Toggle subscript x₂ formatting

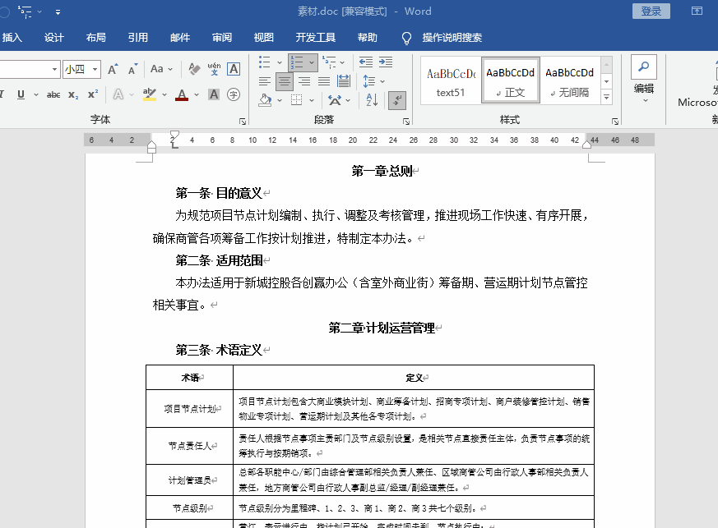click(73, 94)
